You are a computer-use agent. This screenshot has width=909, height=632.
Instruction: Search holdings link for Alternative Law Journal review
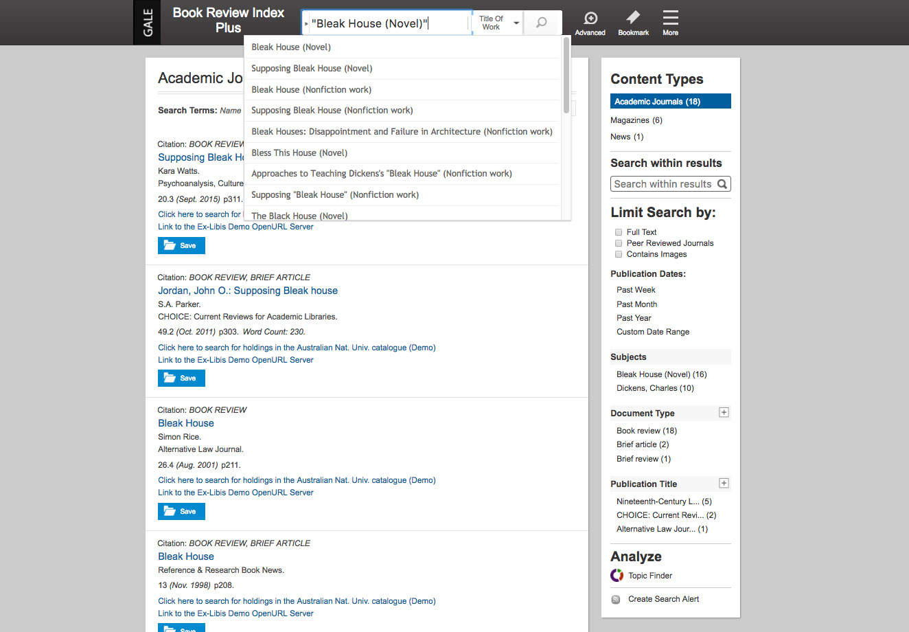(x=297, y=480)
